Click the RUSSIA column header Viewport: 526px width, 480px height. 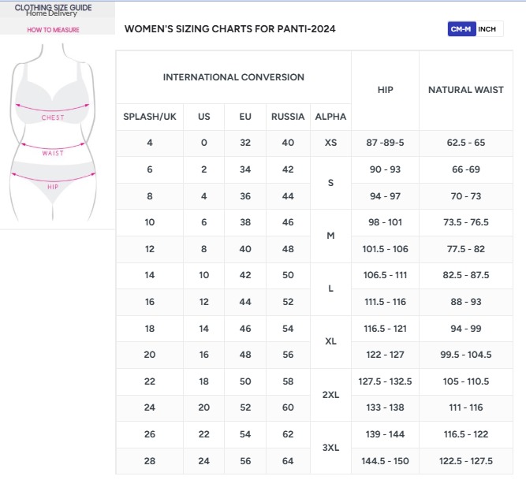[288, 117]
